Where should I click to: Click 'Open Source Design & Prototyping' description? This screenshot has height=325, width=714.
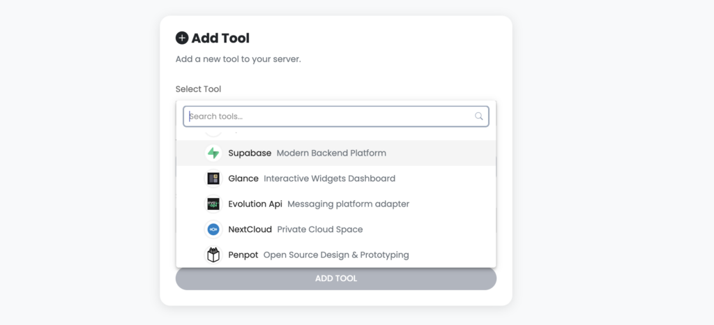[x=336, y=255]
